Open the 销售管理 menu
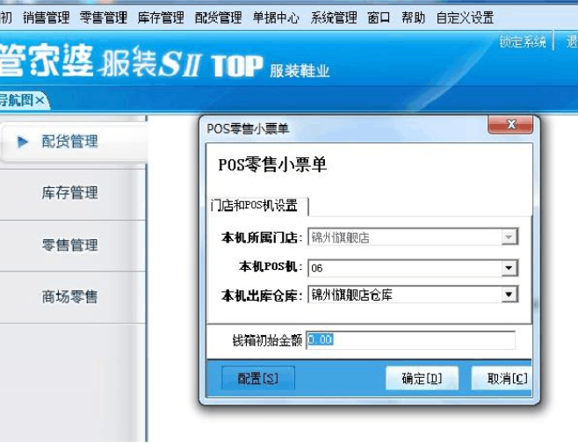Screen dimensions: 578x443 46,18
